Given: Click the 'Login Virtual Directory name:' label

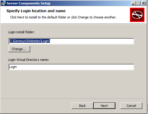Looking at the screenshot, I should [28, 60].
